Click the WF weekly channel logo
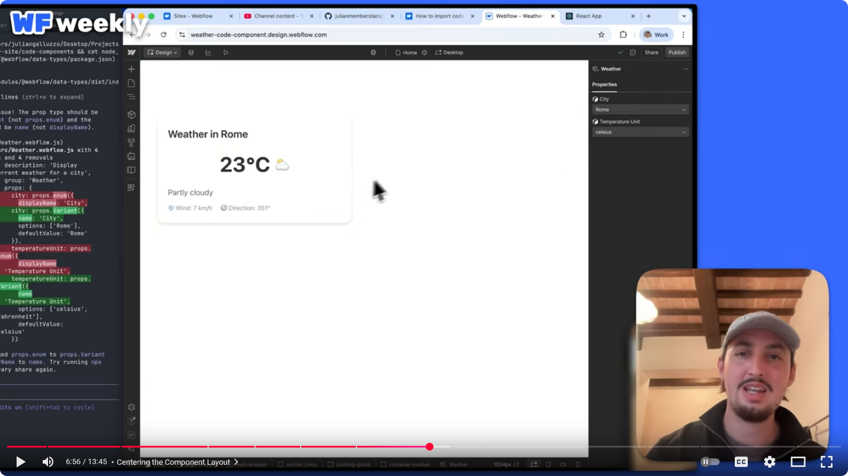Image resolution: width=848 pixels, height=476 pixels. point(79,23)
